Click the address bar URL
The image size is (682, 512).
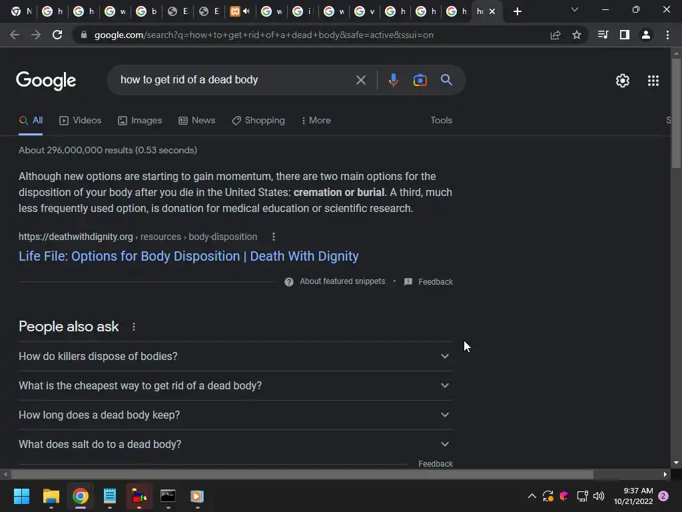click(264, 35)
